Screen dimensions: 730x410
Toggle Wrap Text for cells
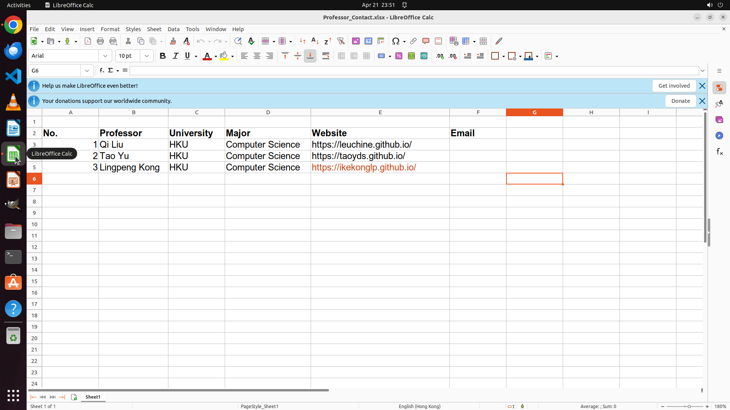click(326, 56)
